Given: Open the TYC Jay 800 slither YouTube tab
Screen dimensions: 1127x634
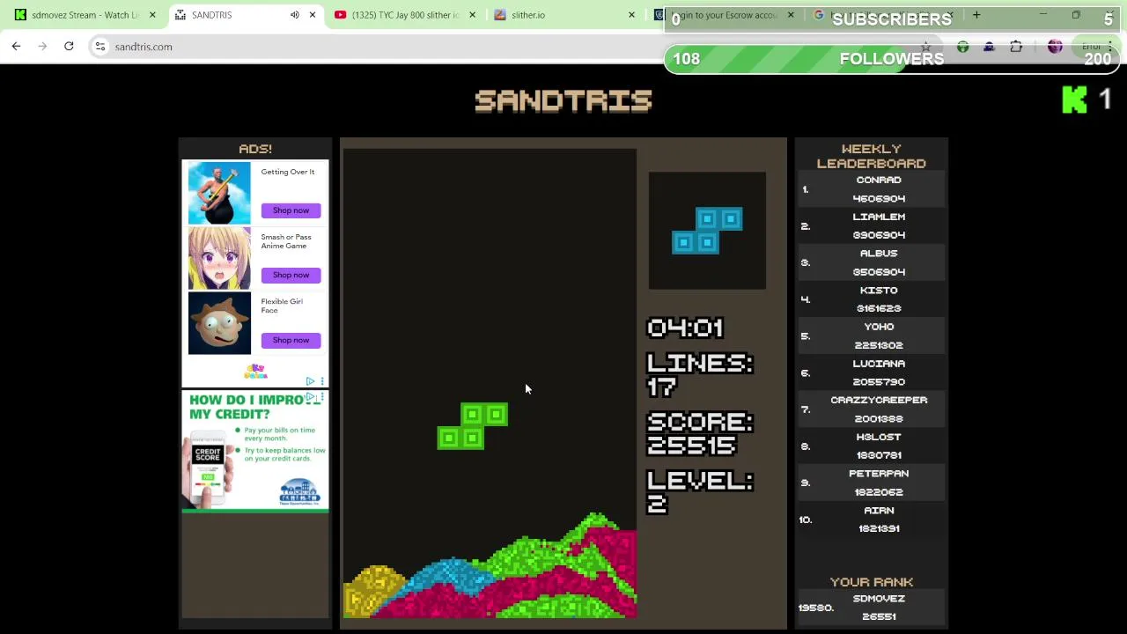Looking at the screenshot, I should pyautogui.click(x=405, y=15).
